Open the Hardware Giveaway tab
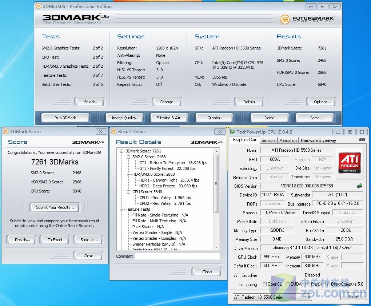 [318, 140]
